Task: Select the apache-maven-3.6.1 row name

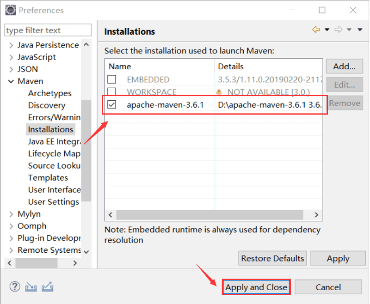Action: [165, 104]
